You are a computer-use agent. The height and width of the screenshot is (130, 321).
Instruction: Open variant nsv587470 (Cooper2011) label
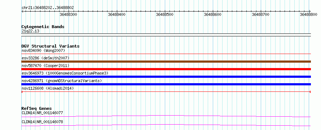tap(45, 66)
